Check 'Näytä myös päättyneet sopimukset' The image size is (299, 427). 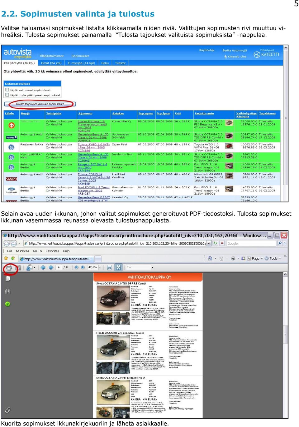[x=7, y=95]
